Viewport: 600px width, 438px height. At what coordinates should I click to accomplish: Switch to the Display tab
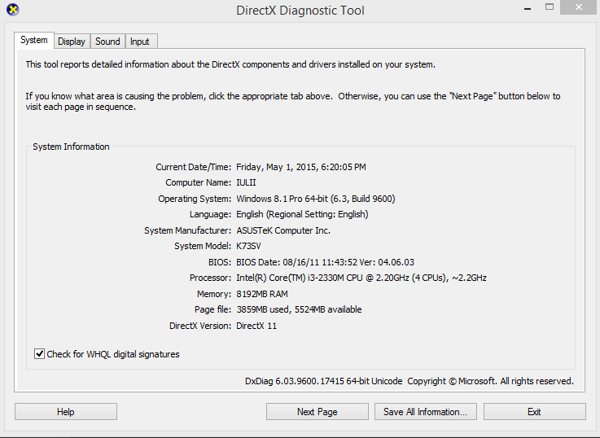coord(72,42)
